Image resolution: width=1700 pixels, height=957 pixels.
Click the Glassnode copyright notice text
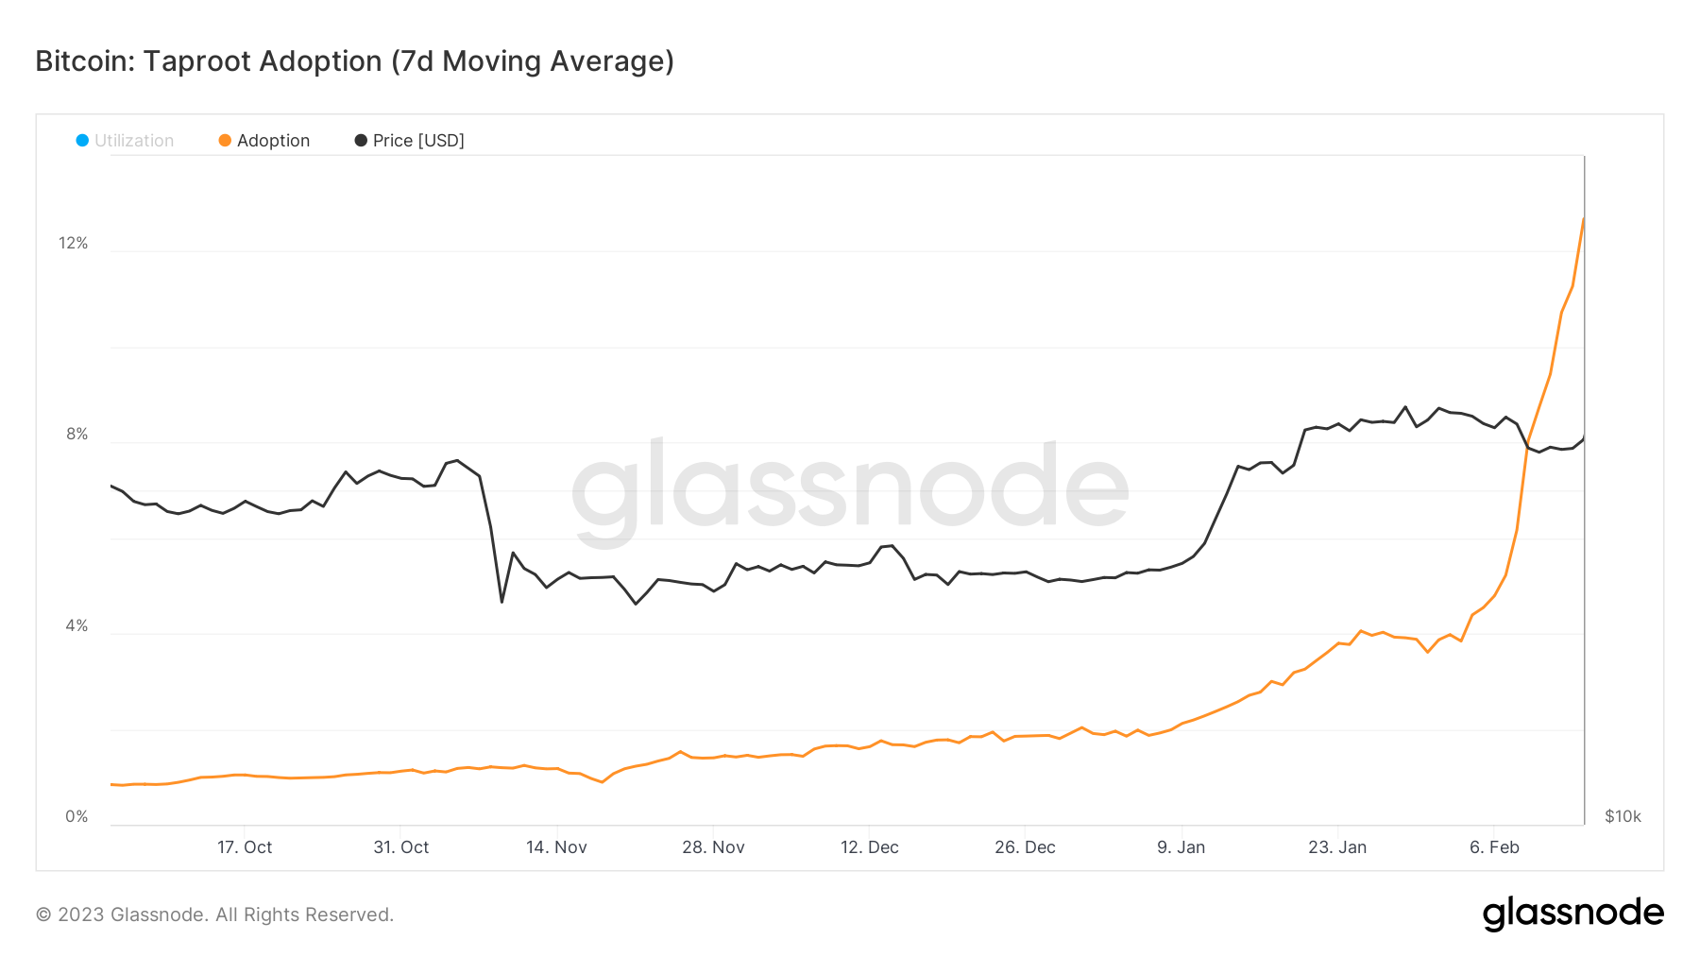click(214, 914)
